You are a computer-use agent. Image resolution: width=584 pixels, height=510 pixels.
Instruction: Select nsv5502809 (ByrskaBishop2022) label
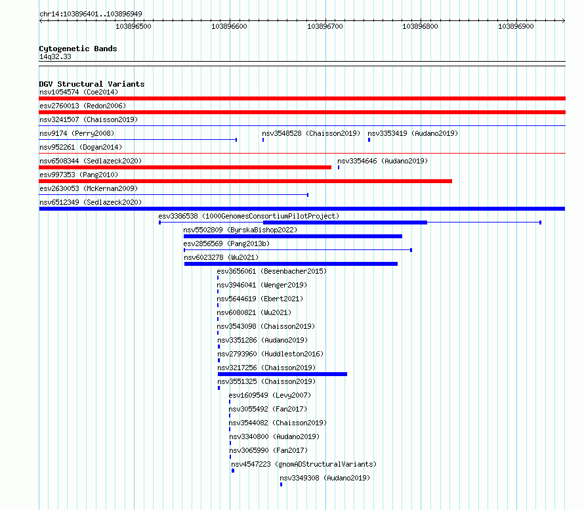tap(240, 230)
